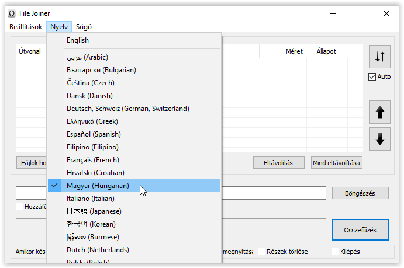Toggle the Auto checkbox
Viewport: 404px width, 268px height.
pyautogui.click(x=372, y=76)
